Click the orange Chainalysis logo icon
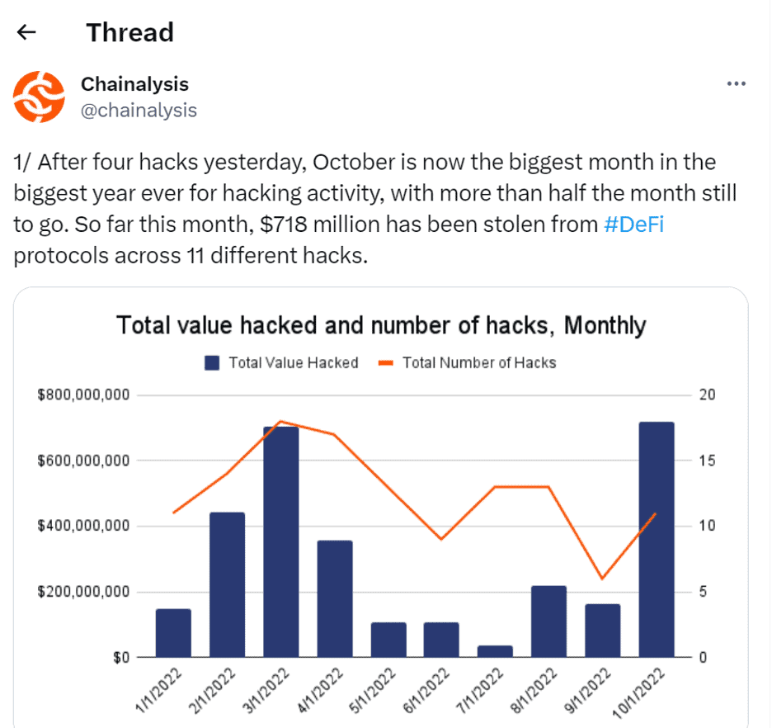The height and width of the screenshot is (728, 772). pyautogui.click(x=39, y=94)
